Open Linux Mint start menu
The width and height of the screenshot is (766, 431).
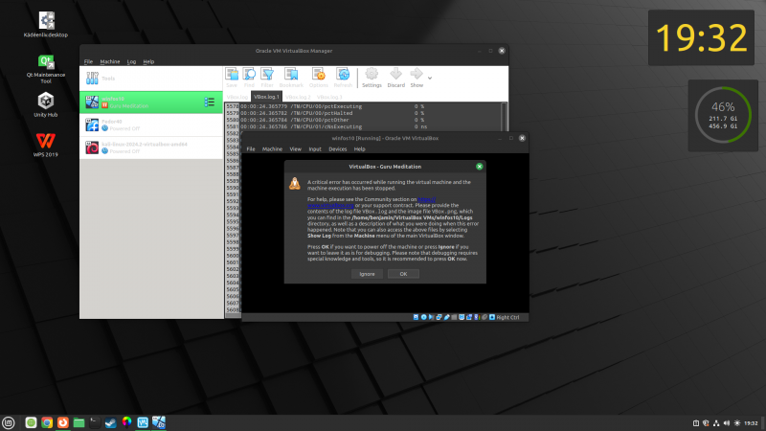click(x=9, y=422)
